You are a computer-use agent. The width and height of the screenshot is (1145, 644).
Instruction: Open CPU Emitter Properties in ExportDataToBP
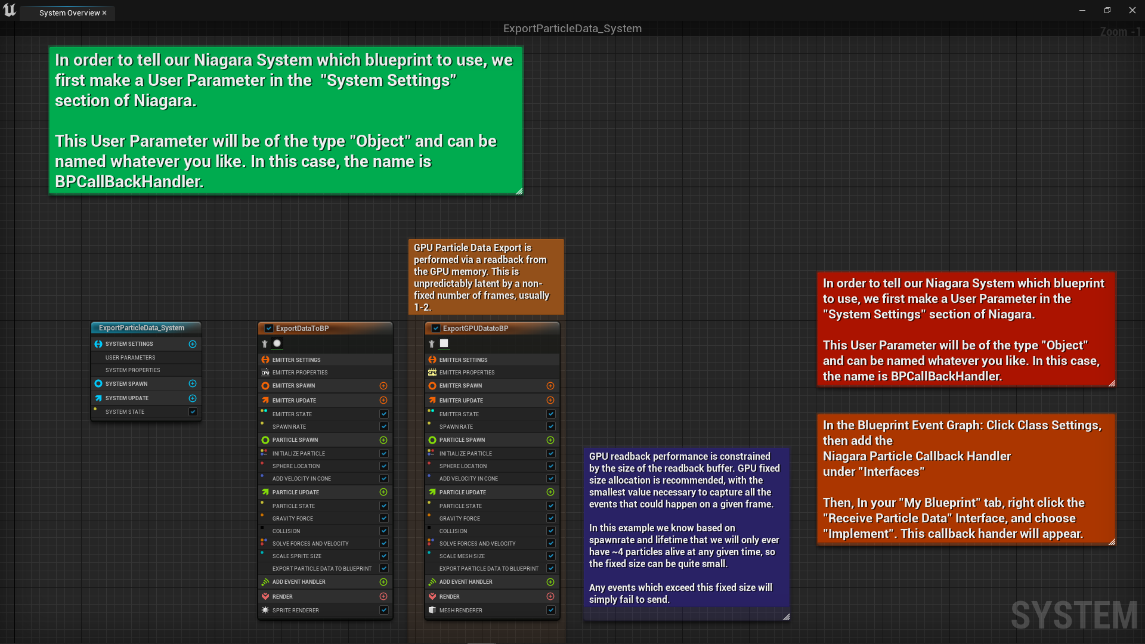pos(325,372)
